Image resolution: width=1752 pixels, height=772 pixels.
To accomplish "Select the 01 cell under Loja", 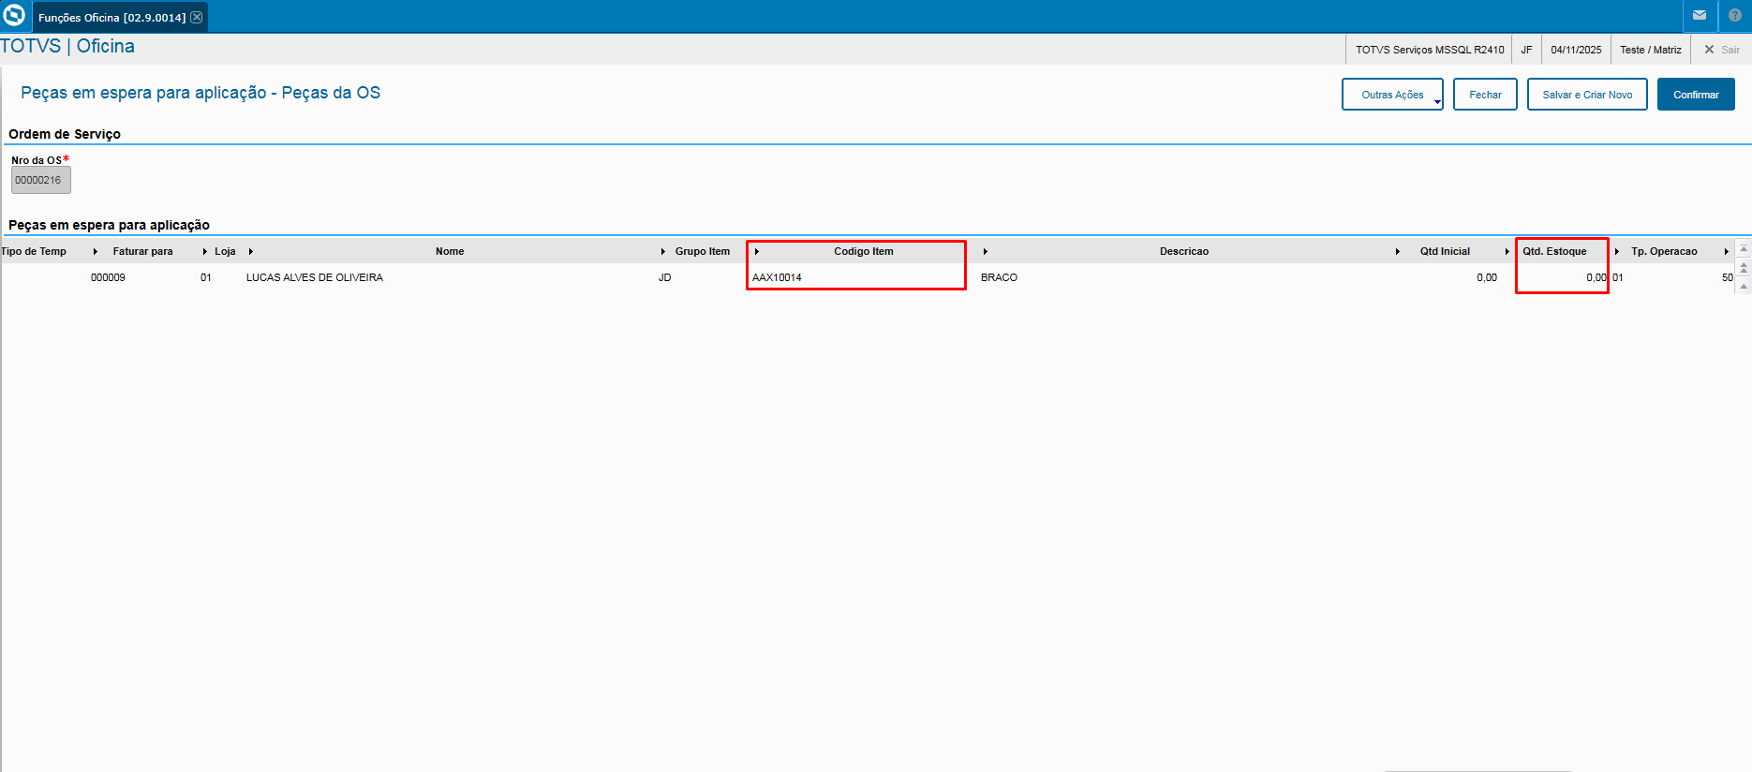I will [206, 277].
